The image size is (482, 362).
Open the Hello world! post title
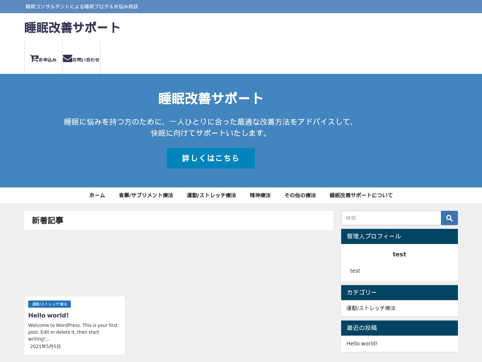pyautogui.click(x=49, y=315)
